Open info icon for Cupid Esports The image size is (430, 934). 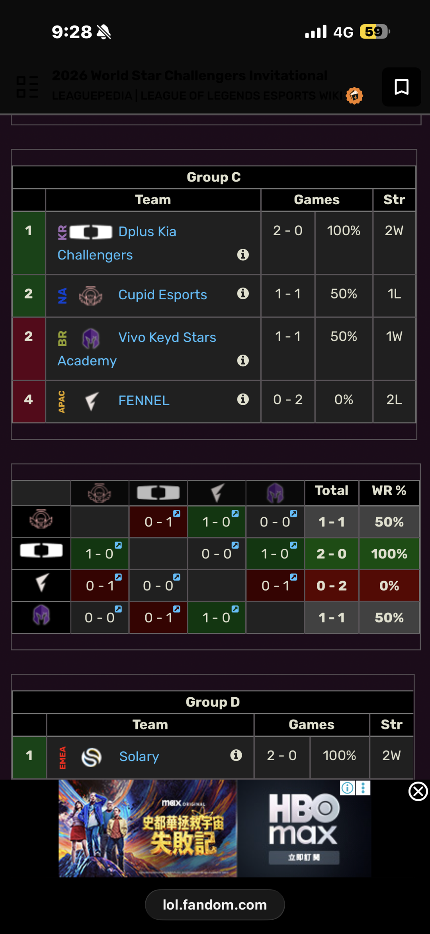[x=243, y=294]
